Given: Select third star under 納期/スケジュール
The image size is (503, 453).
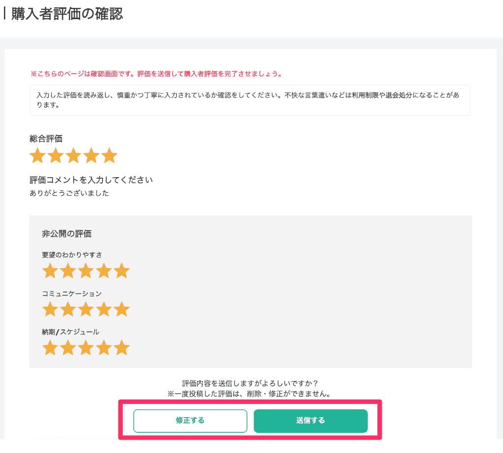Looking at the screenshot, I should coord(86,348).
